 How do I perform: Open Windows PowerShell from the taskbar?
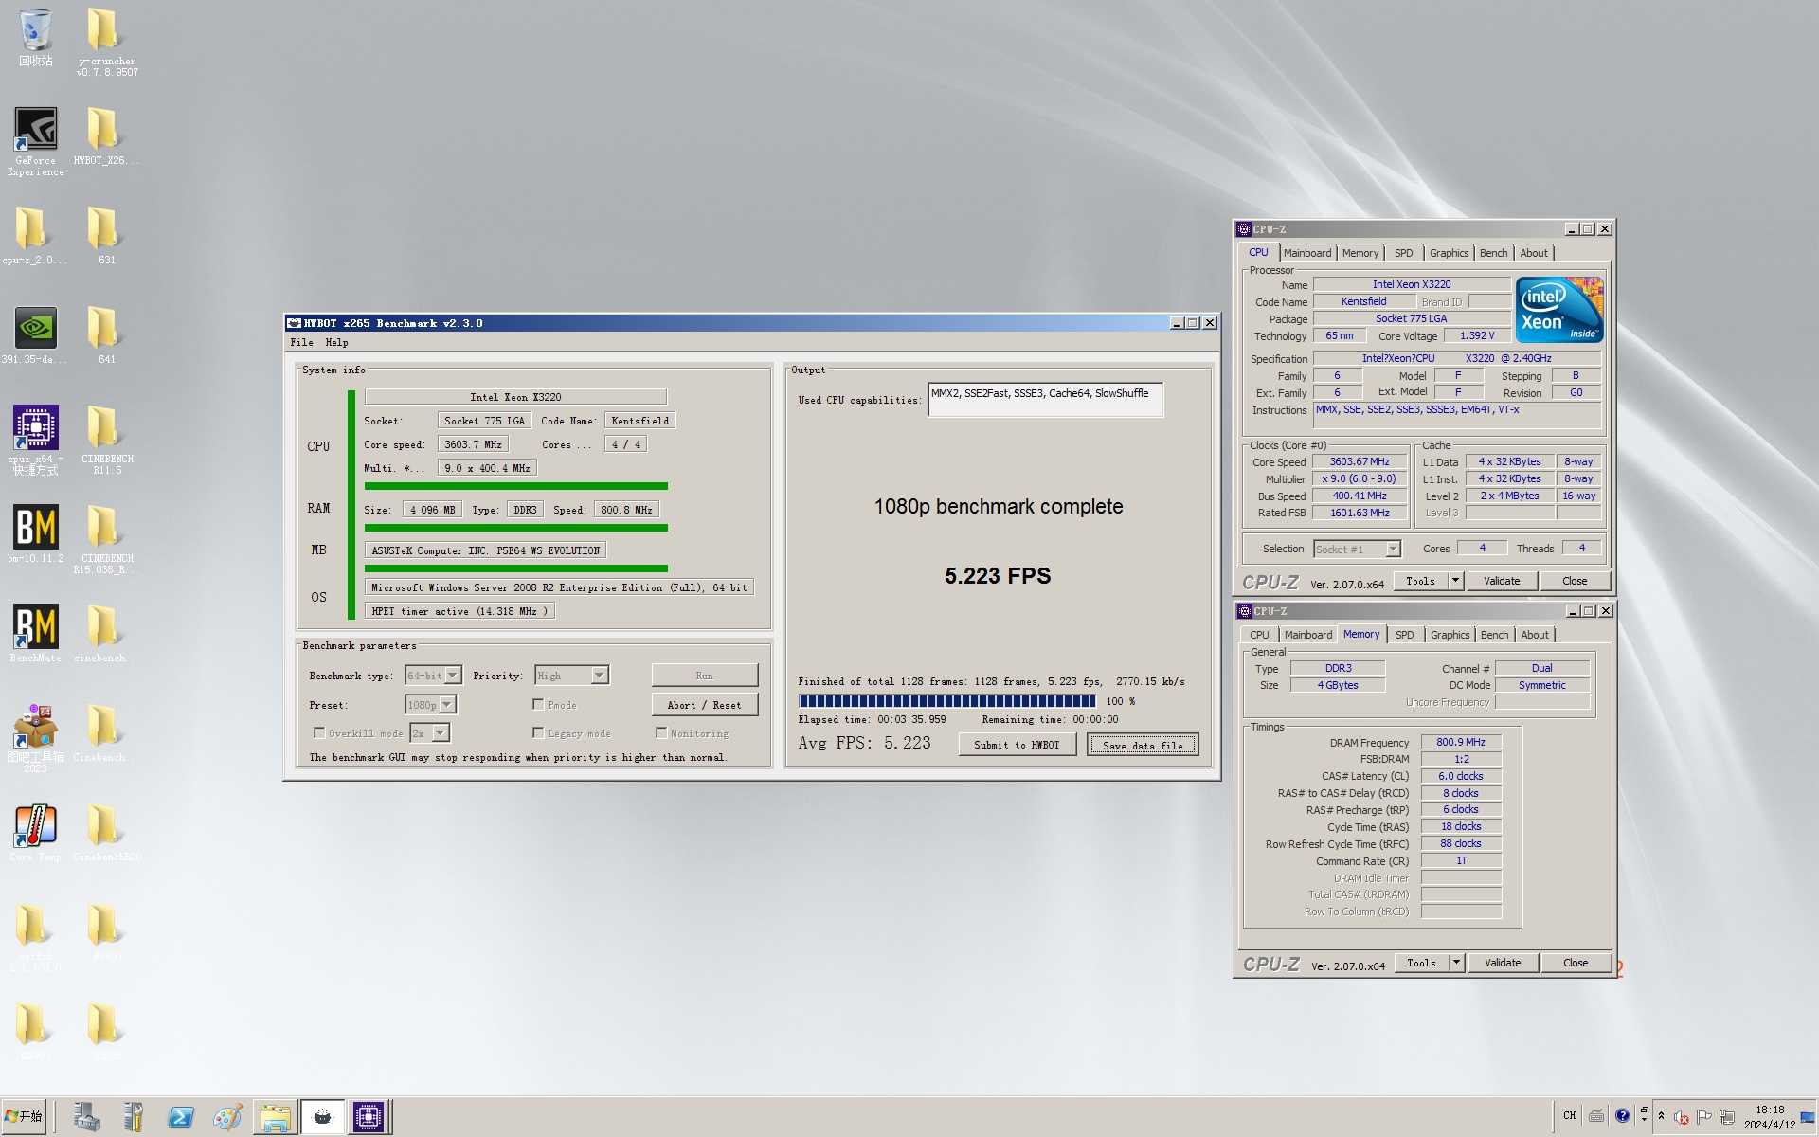(180, 1116)
